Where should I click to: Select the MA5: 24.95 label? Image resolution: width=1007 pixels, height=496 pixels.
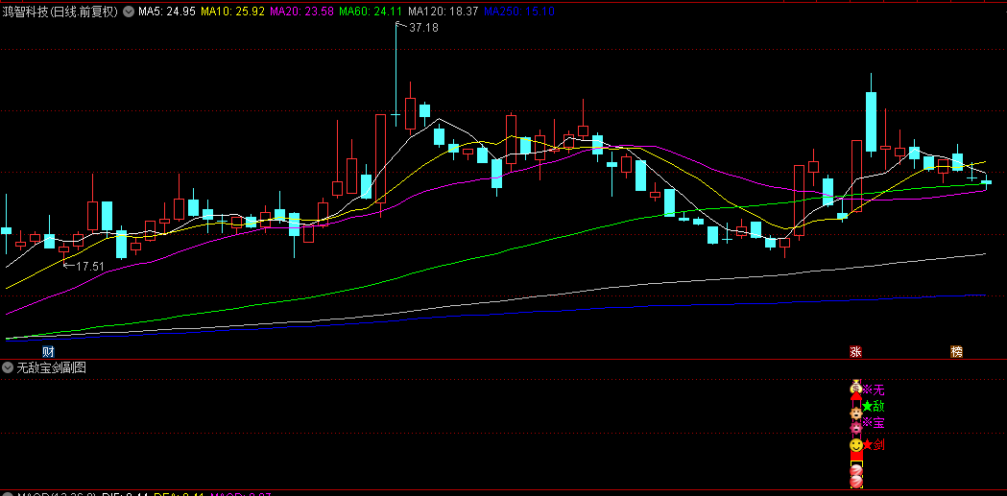[x=167, y=11]
